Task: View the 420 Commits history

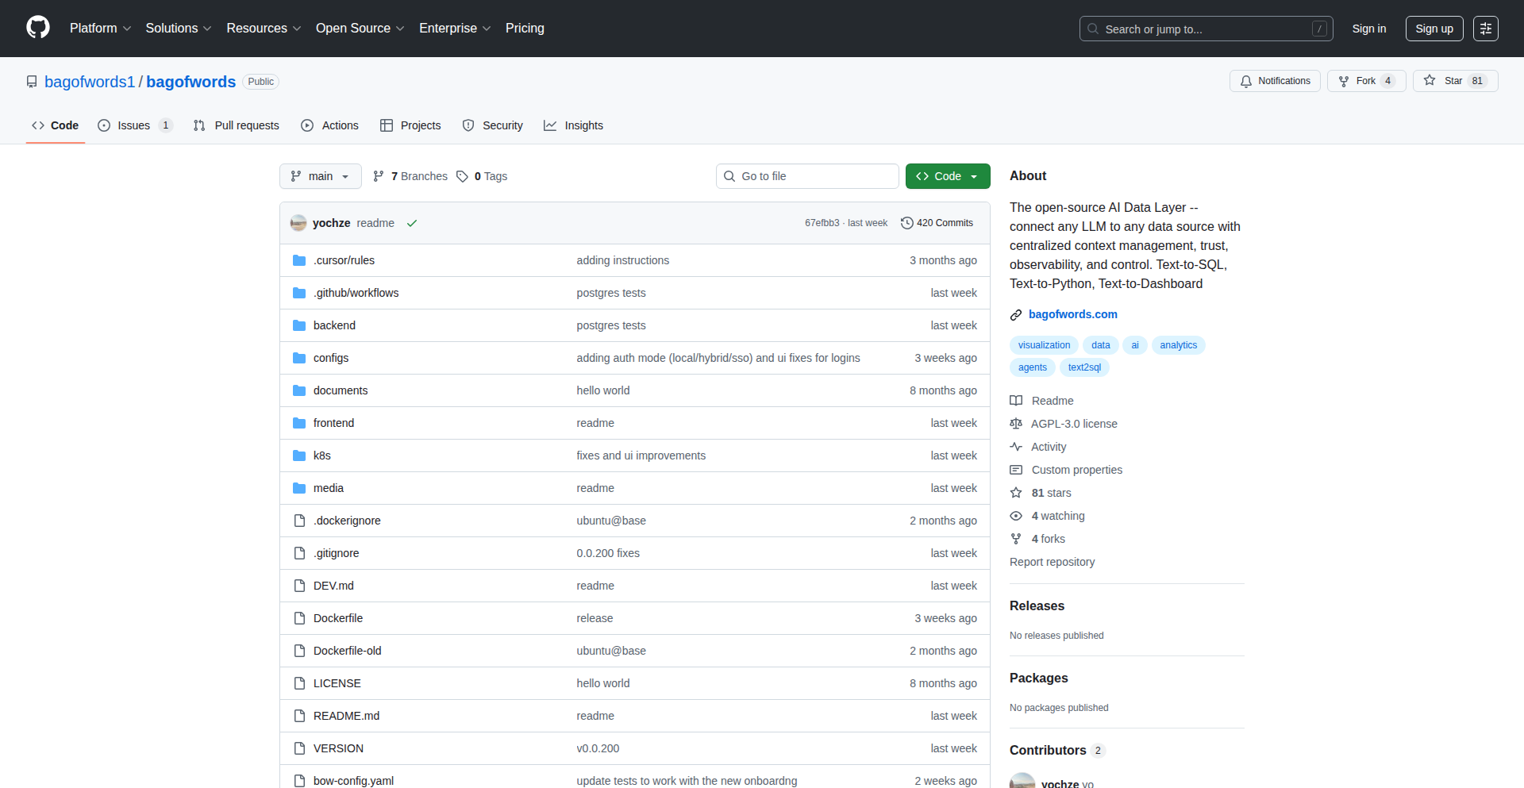Action: pos(937,223)
